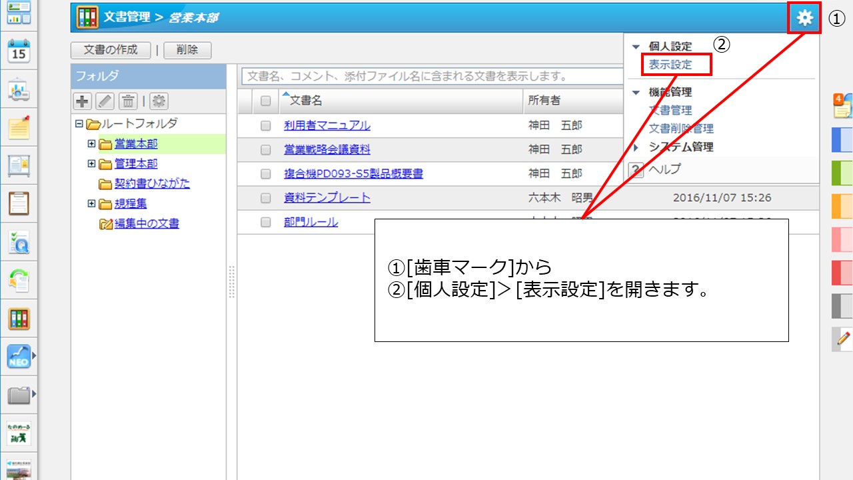Collapse the ルートフォルダ tree node
The width and height of the screenshot is (853, 480).
(x=79, y=124)
